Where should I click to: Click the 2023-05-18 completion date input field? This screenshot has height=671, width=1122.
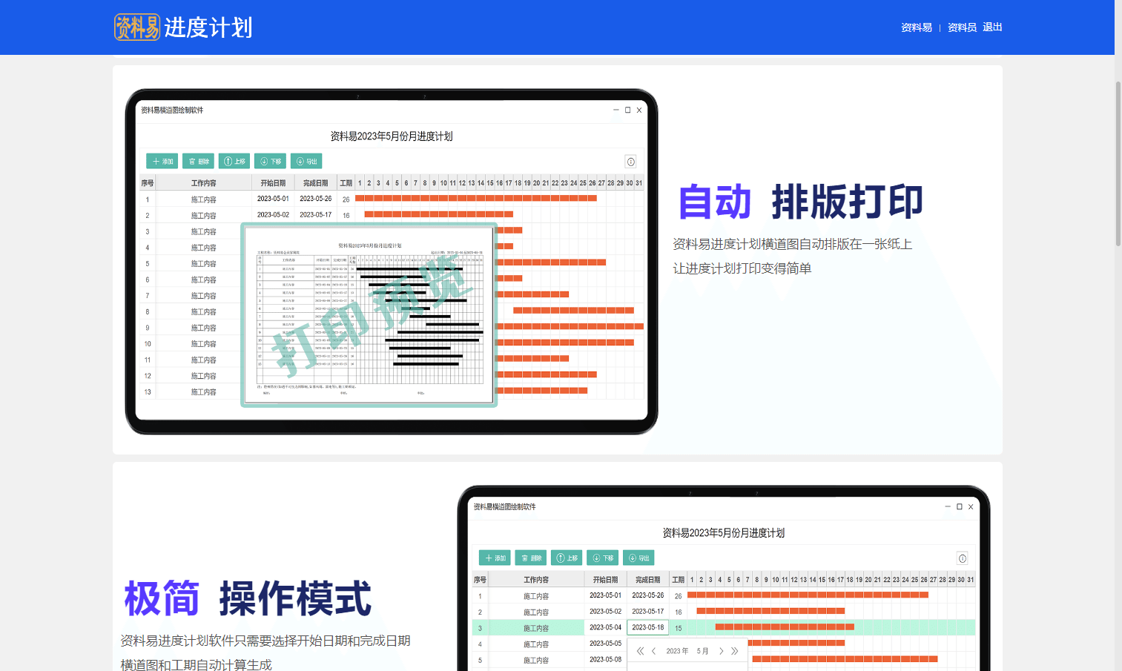click(x=648, y=627)
